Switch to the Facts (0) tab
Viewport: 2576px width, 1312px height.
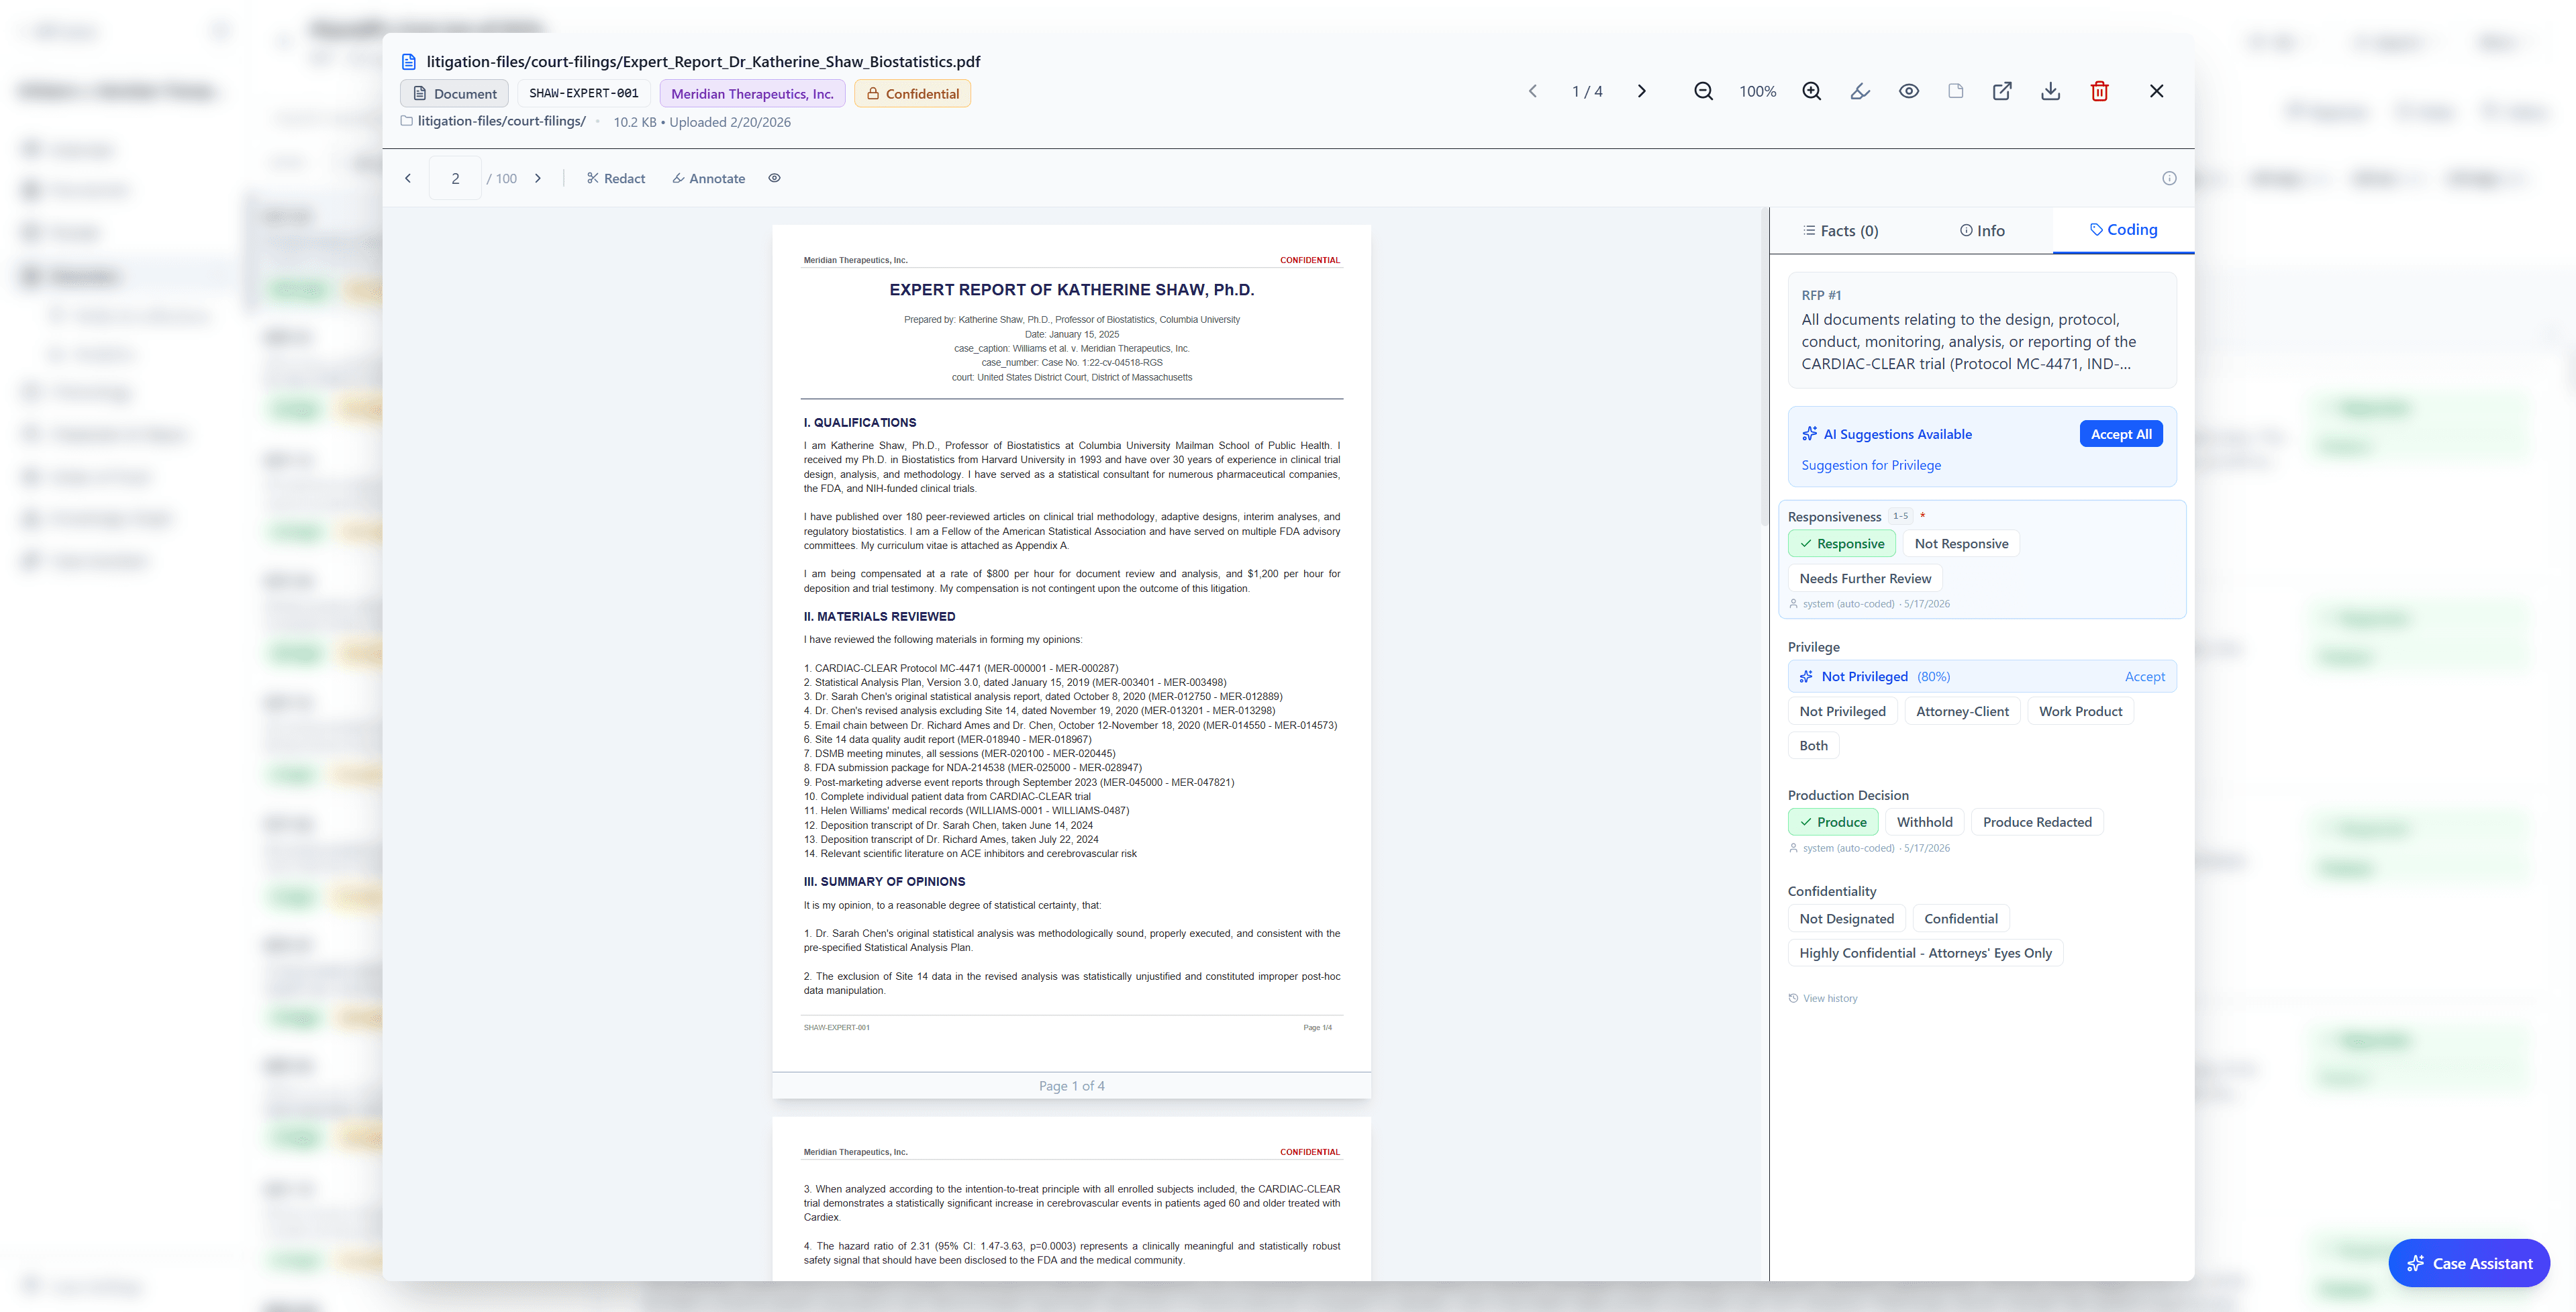(1840, 231)
